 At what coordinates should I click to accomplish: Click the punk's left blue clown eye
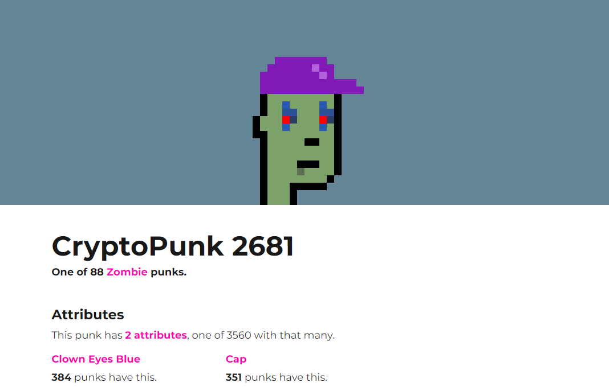click(x=289, y=116)
